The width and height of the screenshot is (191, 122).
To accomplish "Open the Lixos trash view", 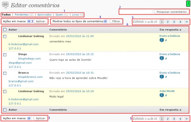I will [75, 15].
